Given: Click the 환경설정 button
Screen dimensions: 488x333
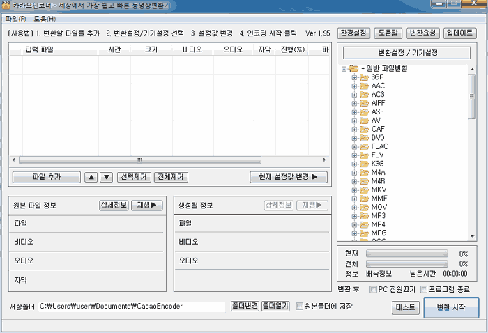Looking at the screenshot, I should 353,33.
